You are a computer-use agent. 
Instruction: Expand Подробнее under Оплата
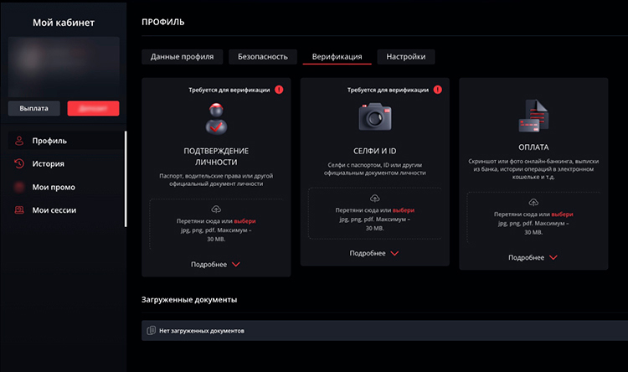click(533, 257)
